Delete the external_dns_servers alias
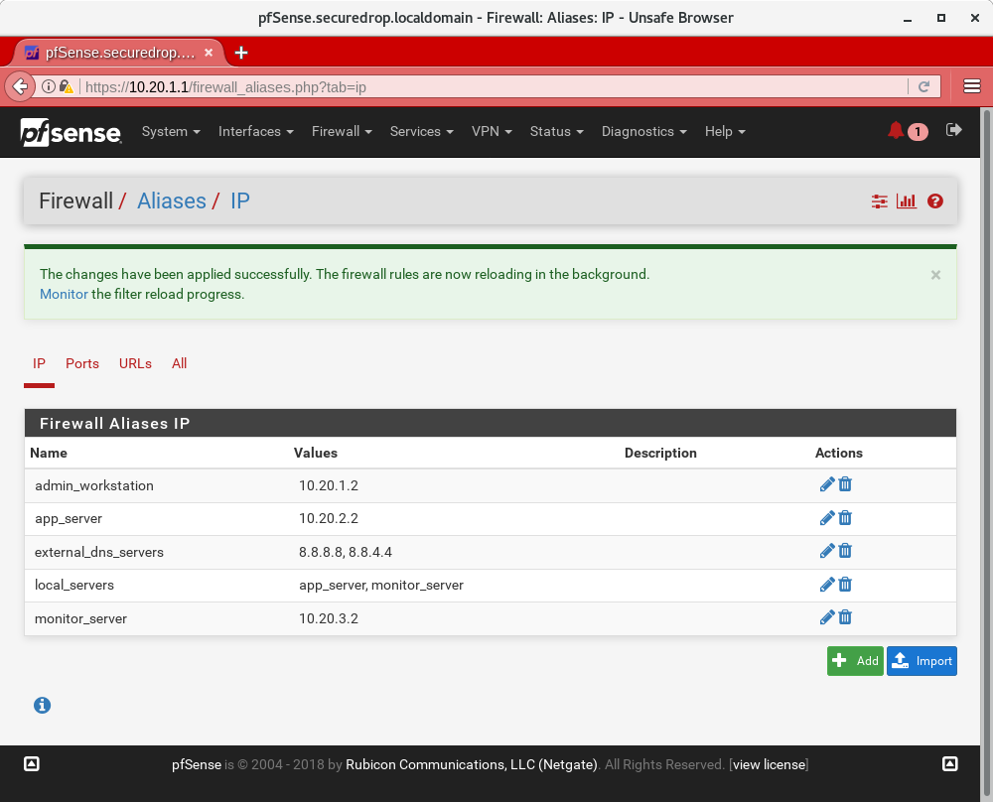Viewport: 993px width, 802px height. (845, 551)
